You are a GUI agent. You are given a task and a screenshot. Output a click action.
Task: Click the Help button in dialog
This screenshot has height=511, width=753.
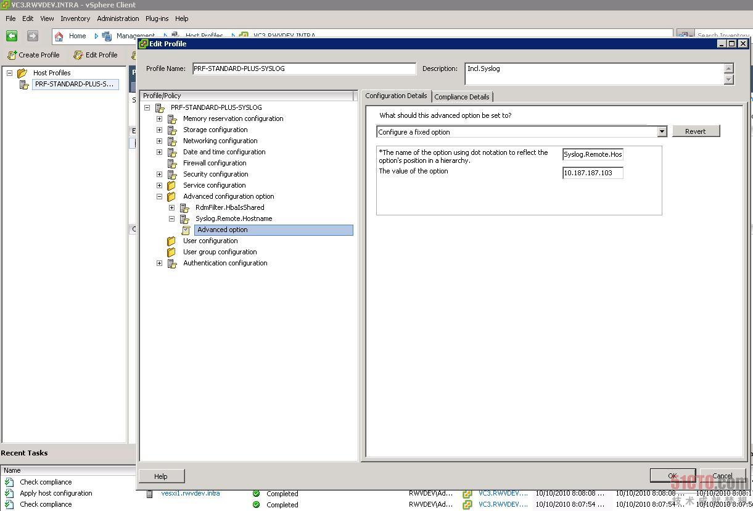pyautogui.click(x=161, y=476)
